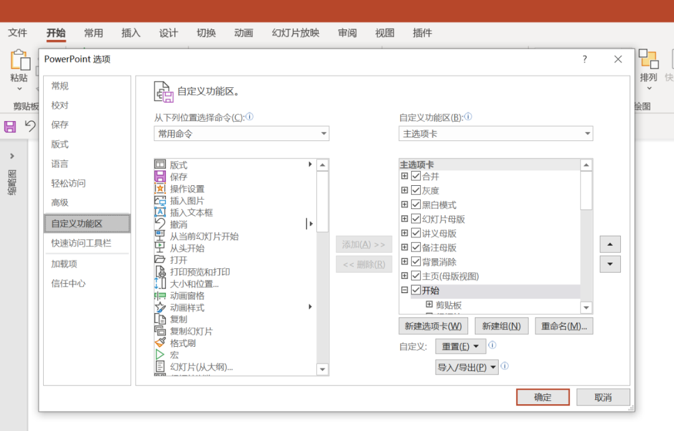Uncheck the 背景消除 checkbox
This screenshot has width=674, height=431.
416,261
